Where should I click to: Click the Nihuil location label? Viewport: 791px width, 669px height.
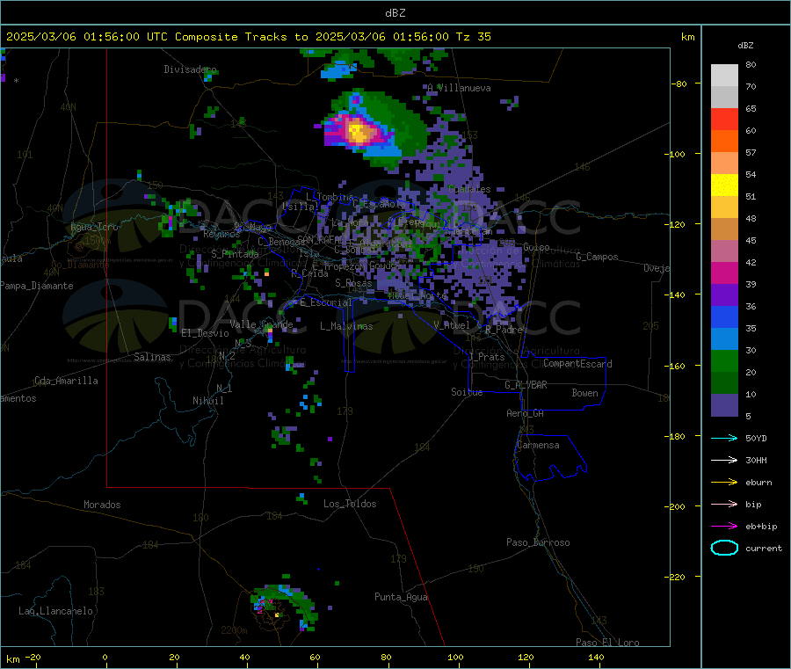[x=207, y=401]
